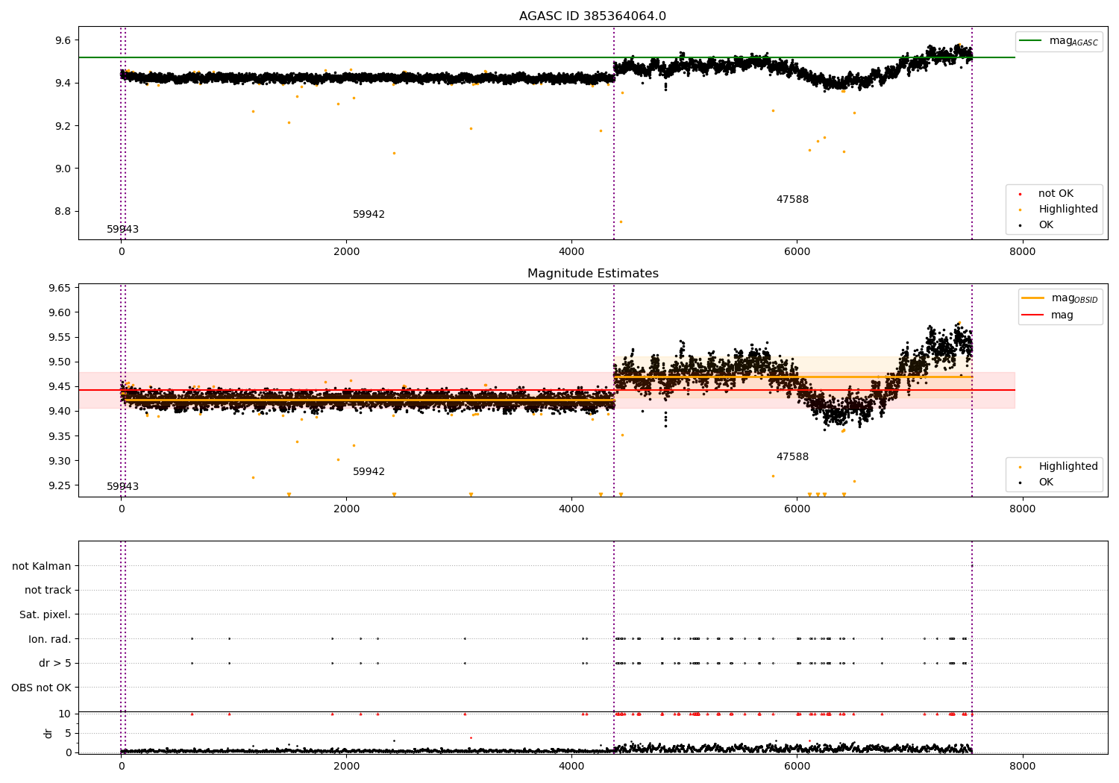Click the 'Ion. rad.' row label
The height and width of the screenshot is (783, 1119).
pos(50,639)
